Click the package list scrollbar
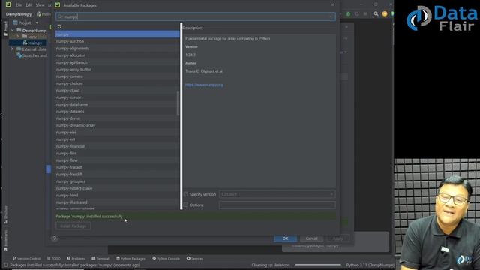Screen dimensions: 480x270 (178, 103)
